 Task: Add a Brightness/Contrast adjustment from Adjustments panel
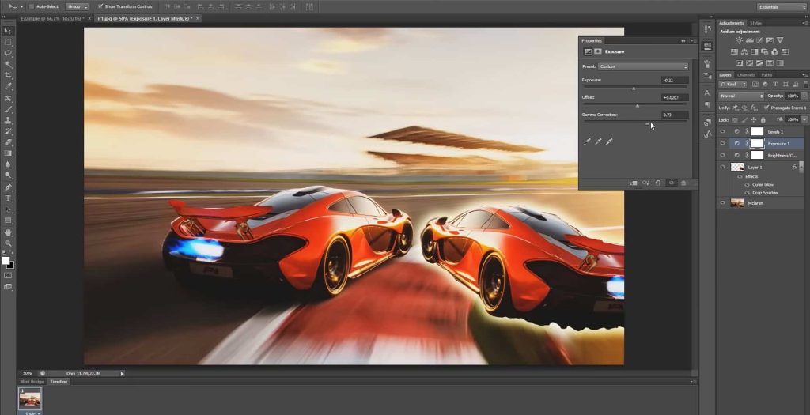[x=740, y=40]
